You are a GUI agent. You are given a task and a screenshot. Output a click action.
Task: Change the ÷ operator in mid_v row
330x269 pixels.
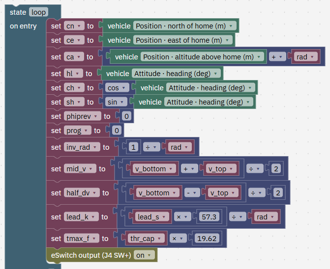(255, 169)
